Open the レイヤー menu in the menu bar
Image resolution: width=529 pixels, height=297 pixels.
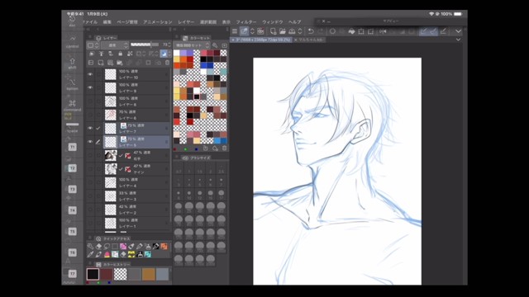[x=186, y=22]
